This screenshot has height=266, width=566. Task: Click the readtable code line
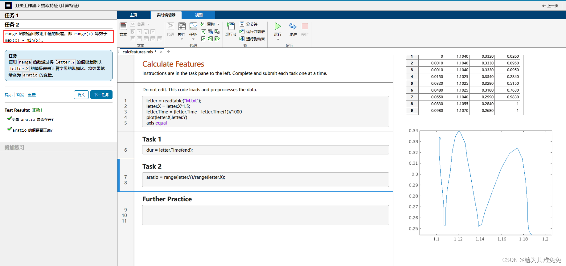174,101
